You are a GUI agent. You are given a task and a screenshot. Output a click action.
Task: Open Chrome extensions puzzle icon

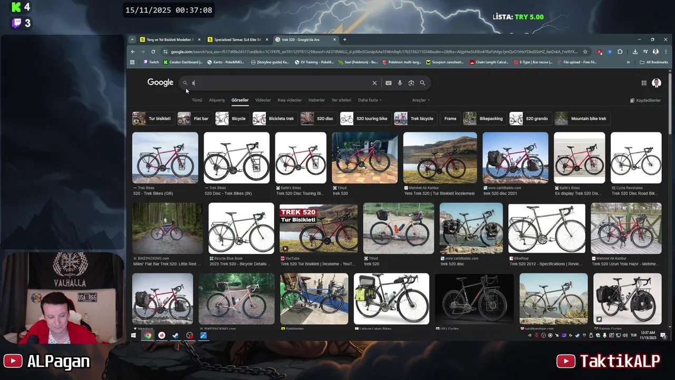tap(620, 52)
